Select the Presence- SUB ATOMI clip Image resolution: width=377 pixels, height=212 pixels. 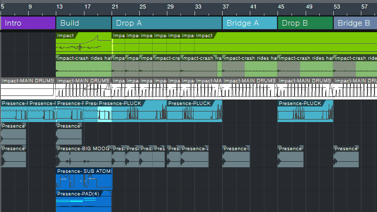point(83,179)
